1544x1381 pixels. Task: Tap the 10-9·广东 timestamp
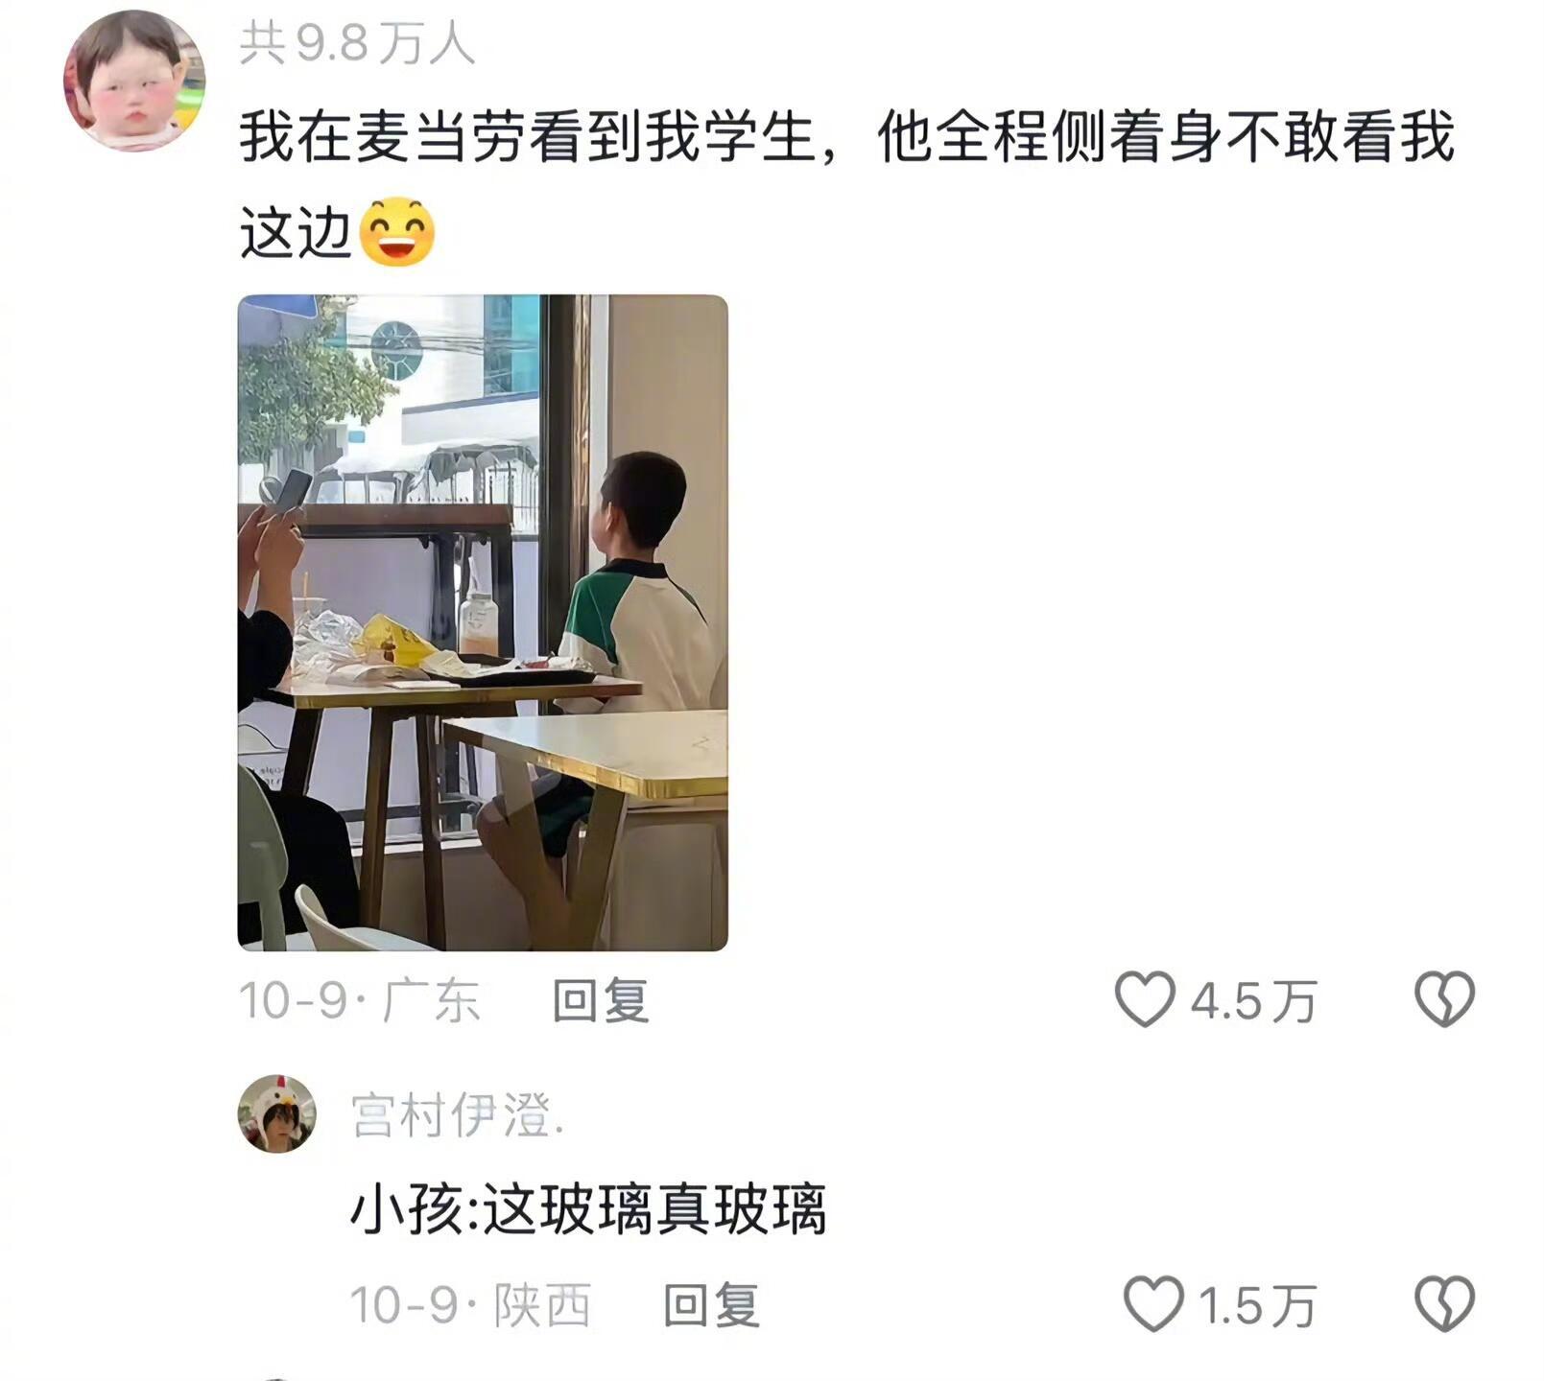(359, 1000)
